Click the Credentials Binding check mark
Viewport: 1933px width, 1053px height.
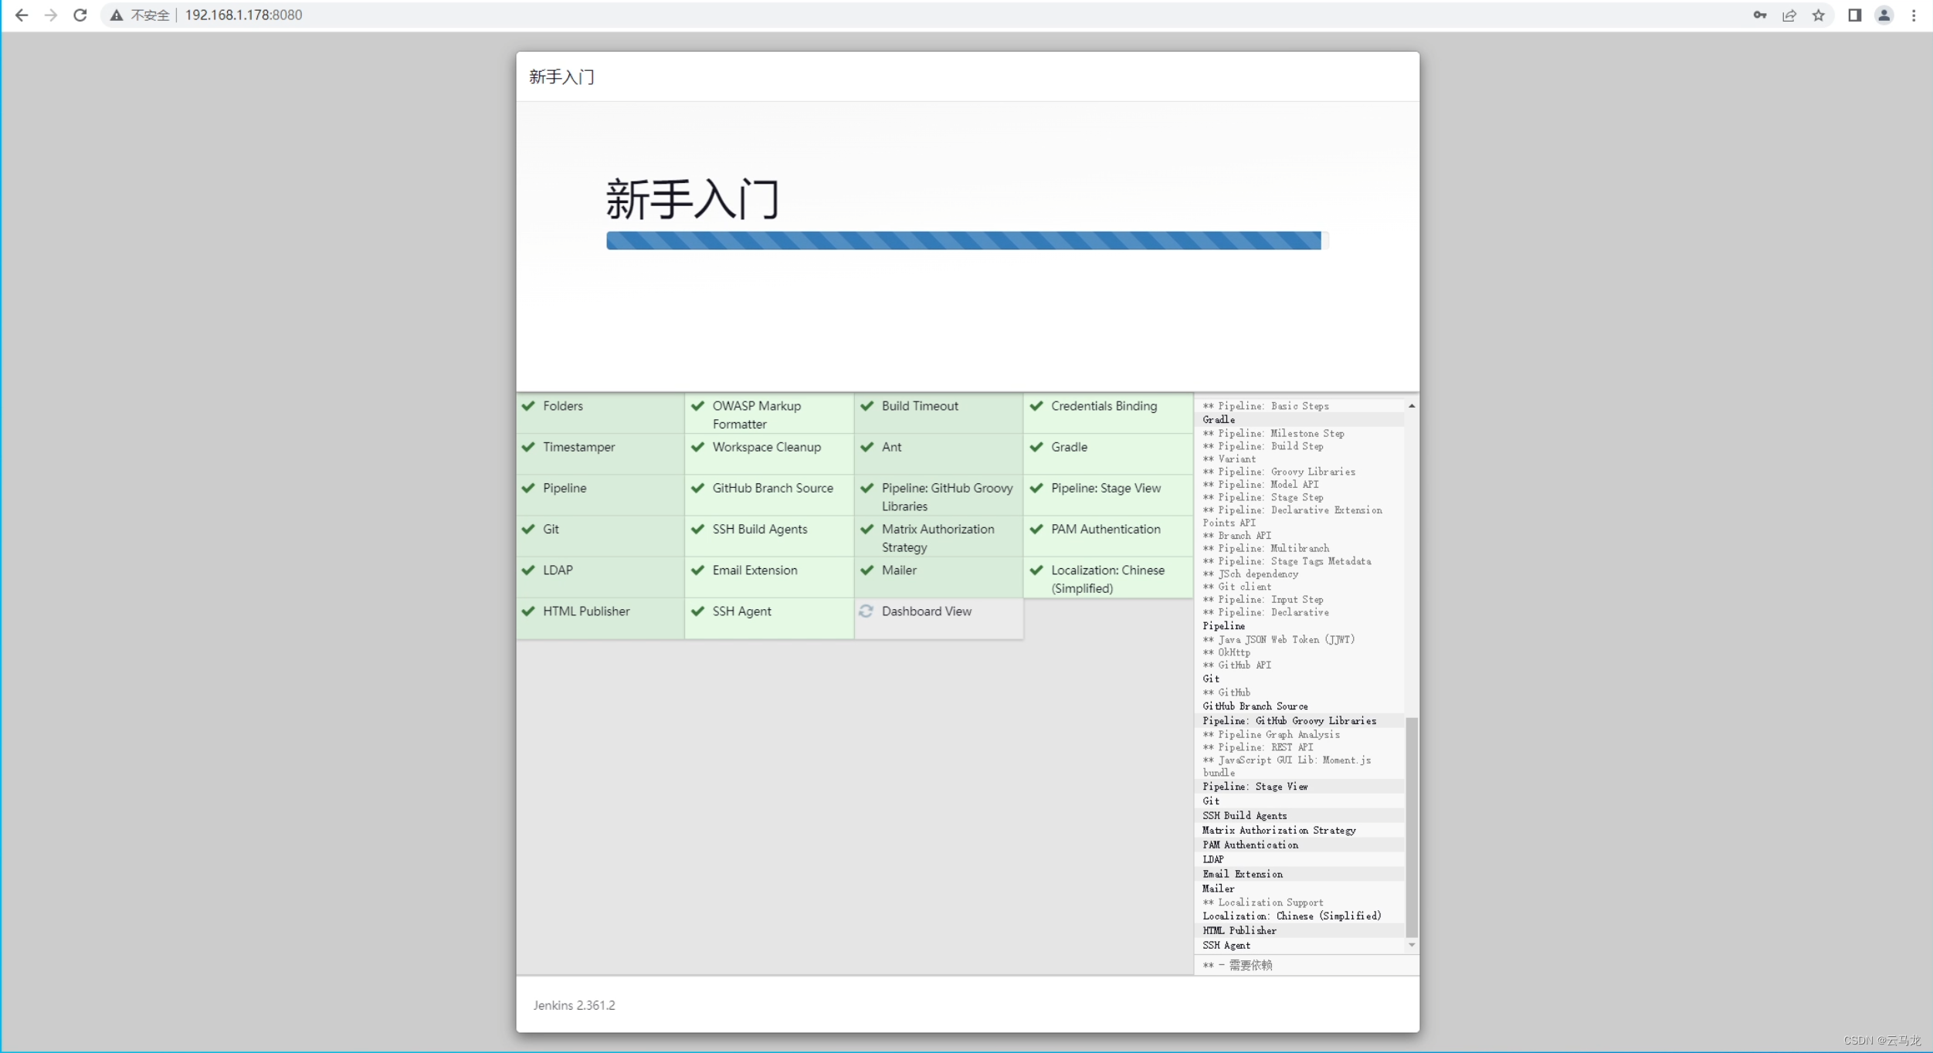click(1036, 405)
